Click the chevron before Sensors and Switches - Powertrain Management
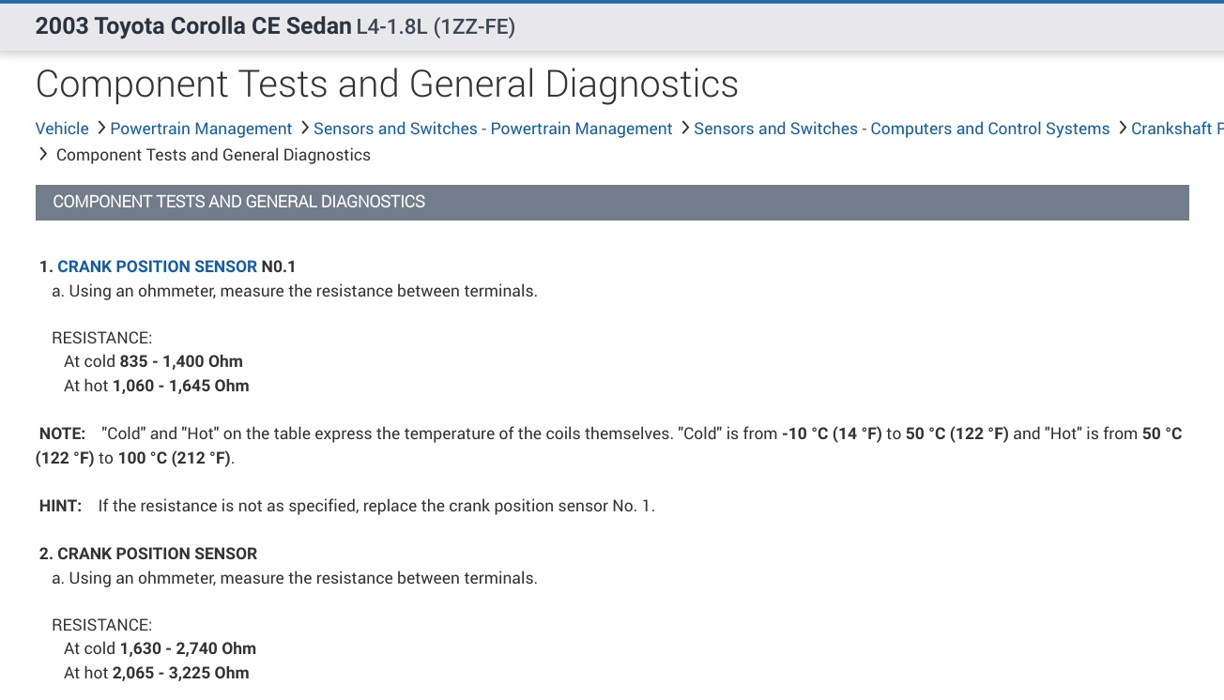 [305, 128]
